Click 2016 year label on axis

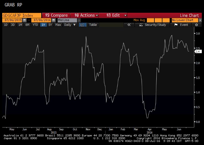(x=150, y=132)
